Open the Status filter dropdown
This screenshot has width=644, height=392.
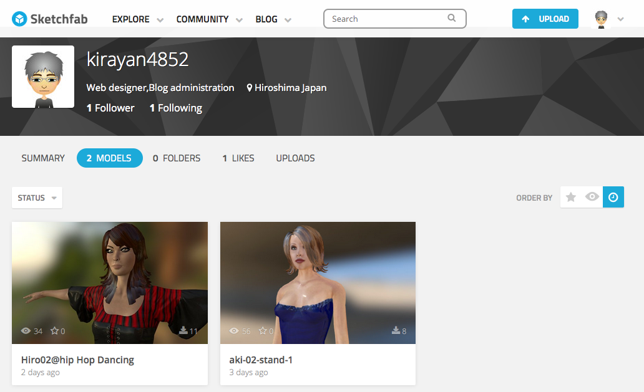click(37, 198)
